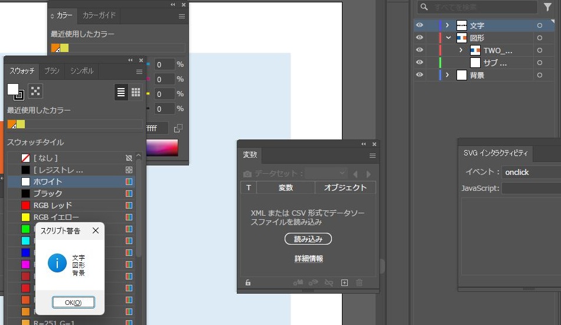Collapse the Color panel with double arrows
The image size is (561, 325).
(x=173, y=5)
